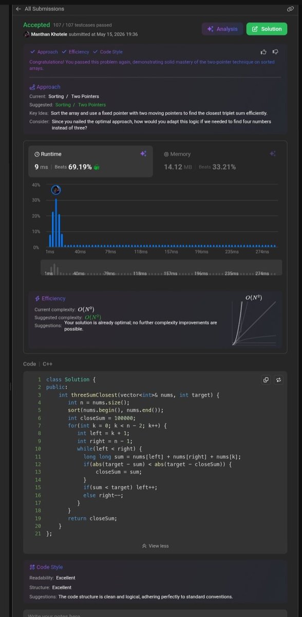Click the notes input field
This screenshot has height=617, width=302.
155,614
